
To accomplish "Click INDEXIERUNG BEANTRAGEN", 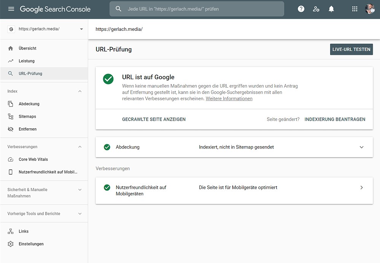I will 335,119.
